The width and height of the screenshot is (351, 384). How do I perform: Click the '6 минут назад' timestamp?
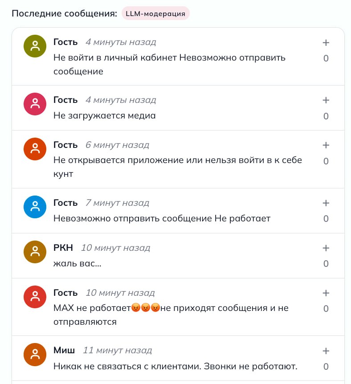[117, 145]
